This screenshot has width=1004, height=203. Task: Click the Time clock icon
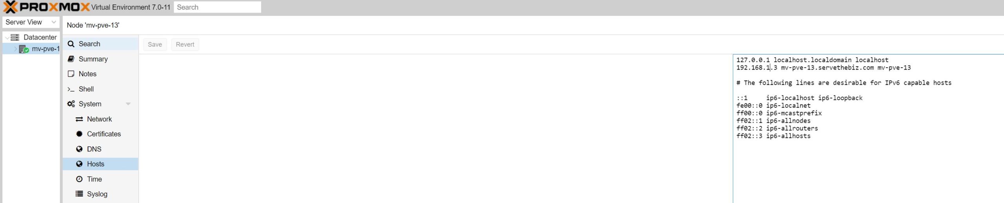click(x=79, y=179)
